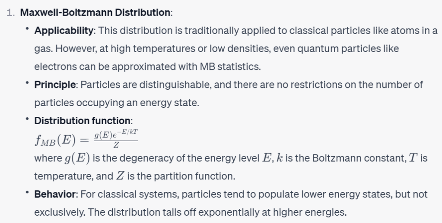Click the bullet point before Applicability
Screen dimensions: 442x223
coord(27,29)
